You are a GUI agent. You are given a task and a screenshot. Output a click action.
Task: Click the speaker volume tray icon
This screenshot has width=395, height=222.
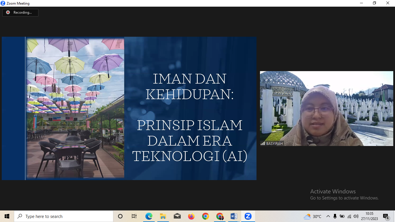point(356,216)
